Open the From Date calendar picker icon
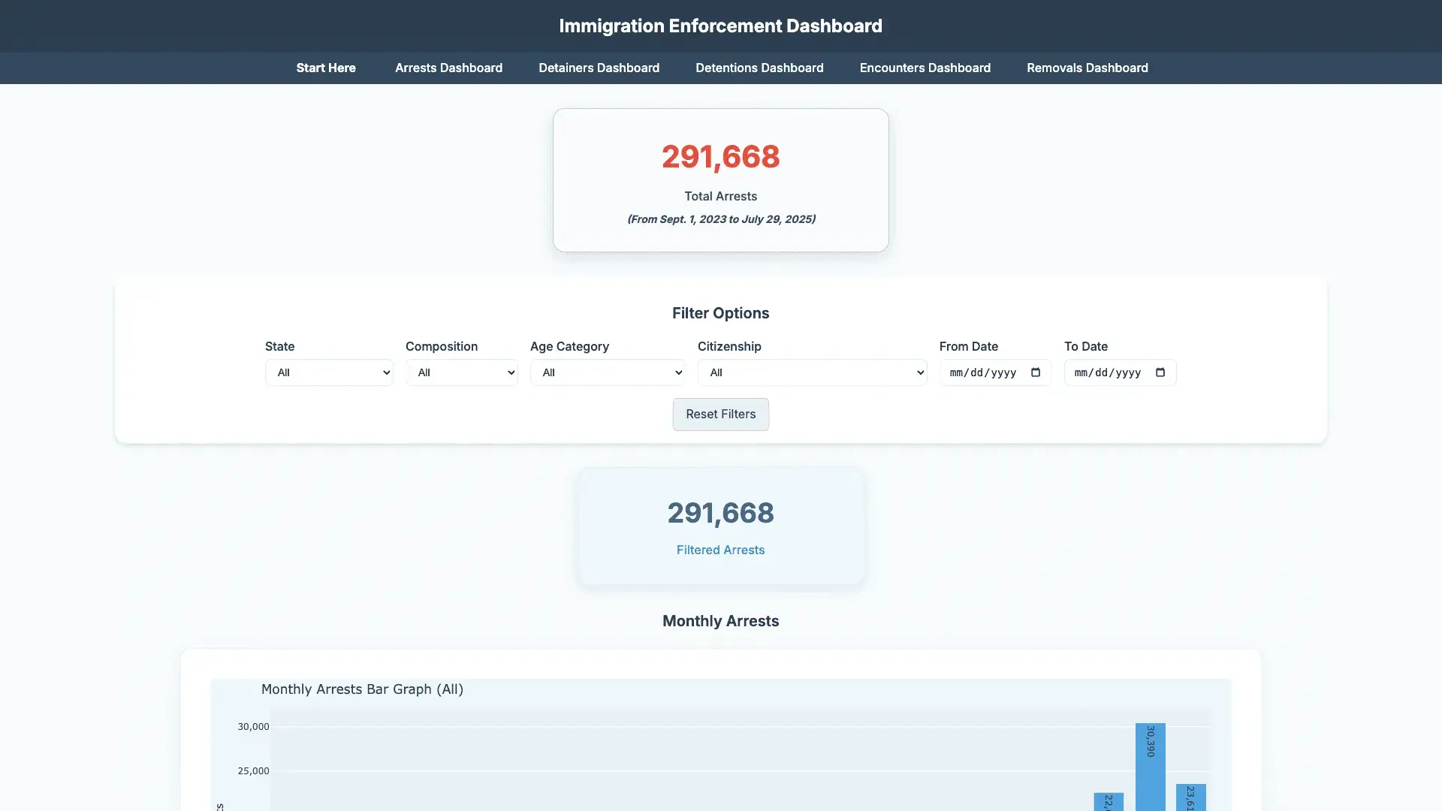 point(1036,372)
